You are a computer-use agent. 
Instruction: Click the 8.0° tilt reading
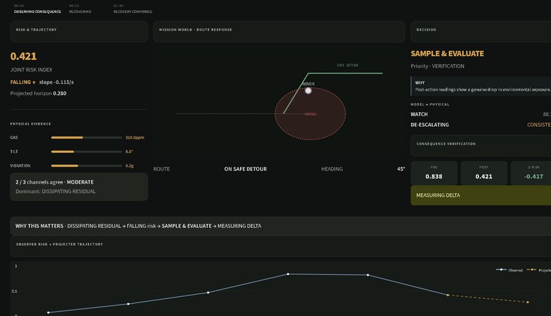click(129, 152)
